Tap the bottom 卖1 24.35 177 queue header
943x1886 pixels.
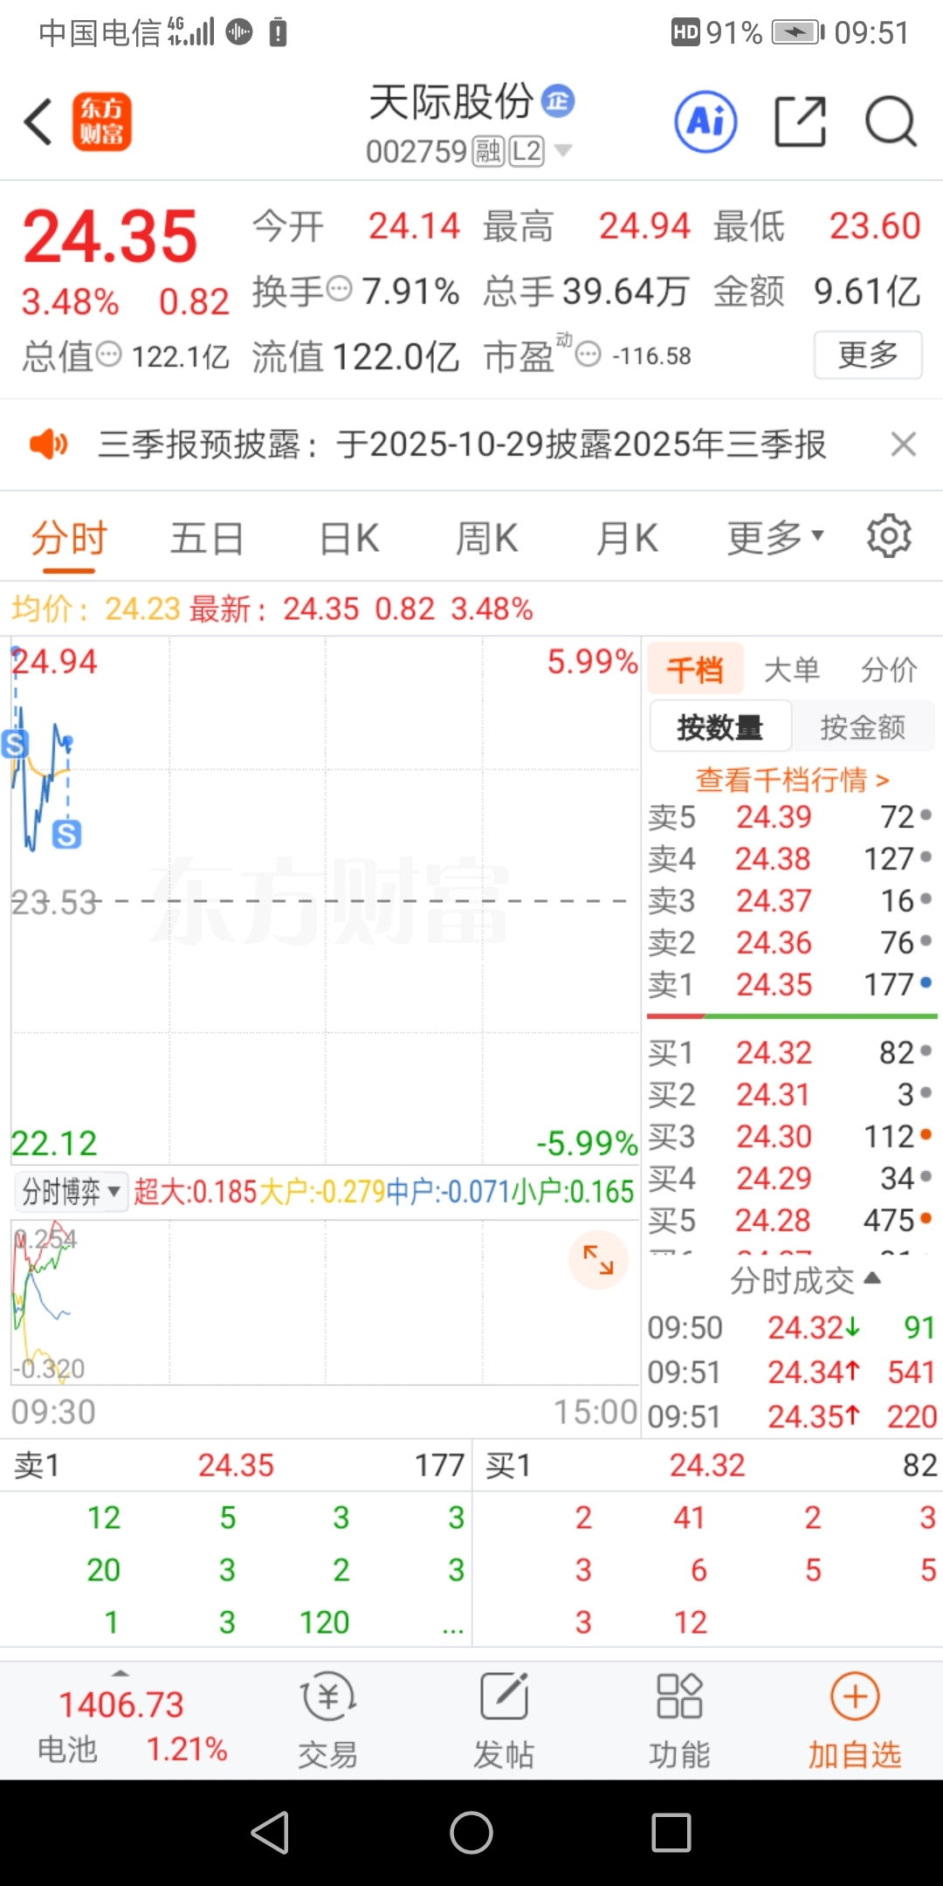coord(236,1465)
